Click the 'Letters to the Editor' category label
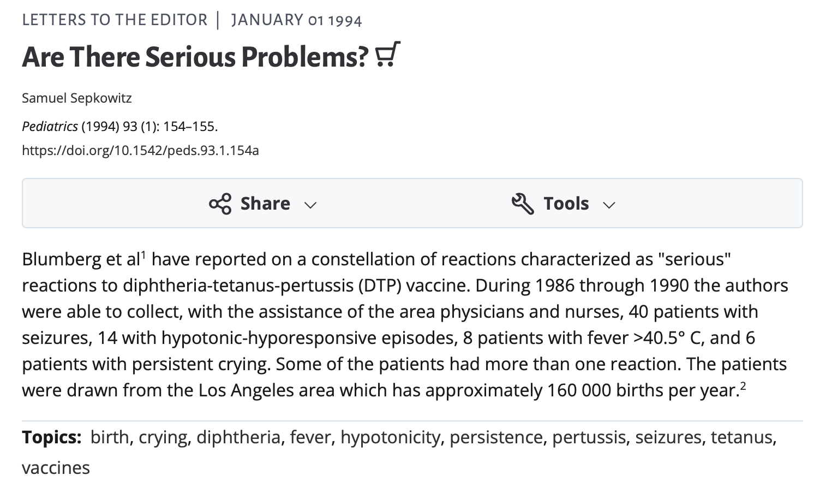The width and height of the screenshot is (814, 487). click(115, 20)
